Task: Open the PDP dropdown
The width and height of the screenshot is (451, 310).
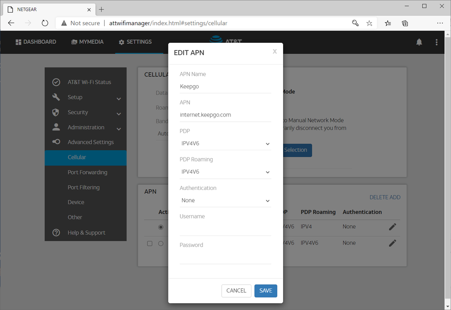Action: (225, 143)
